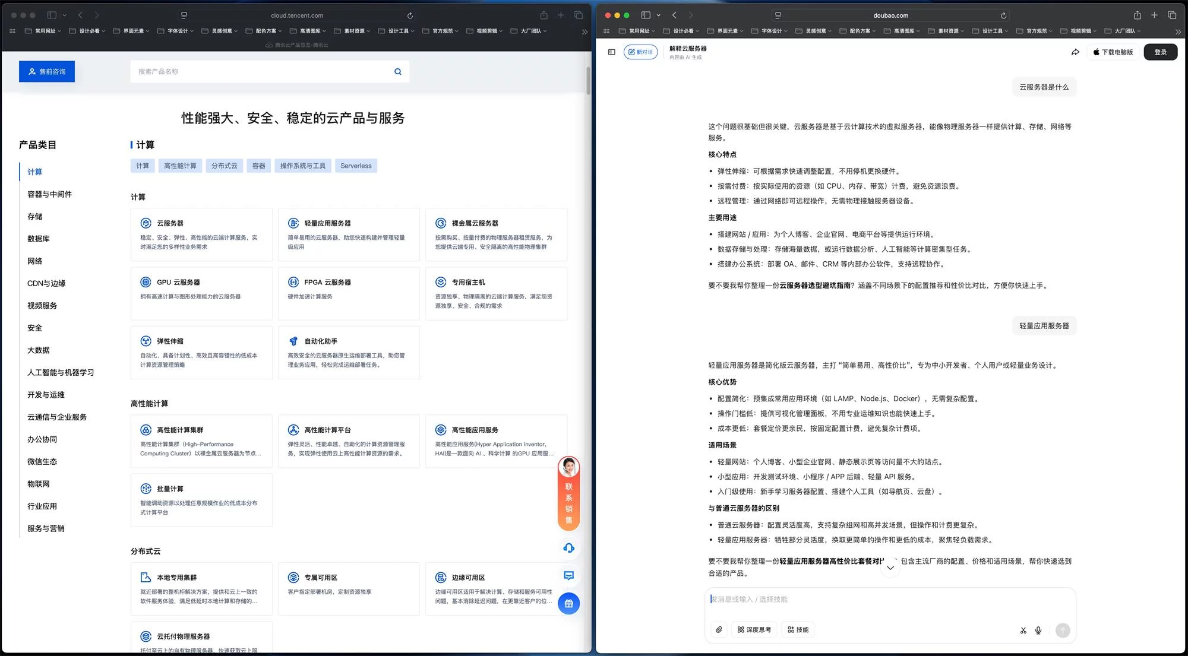Send the message with the arrow icon
The height and width of the screenshot is (656, 1188).
click(x=1063, y=630)
